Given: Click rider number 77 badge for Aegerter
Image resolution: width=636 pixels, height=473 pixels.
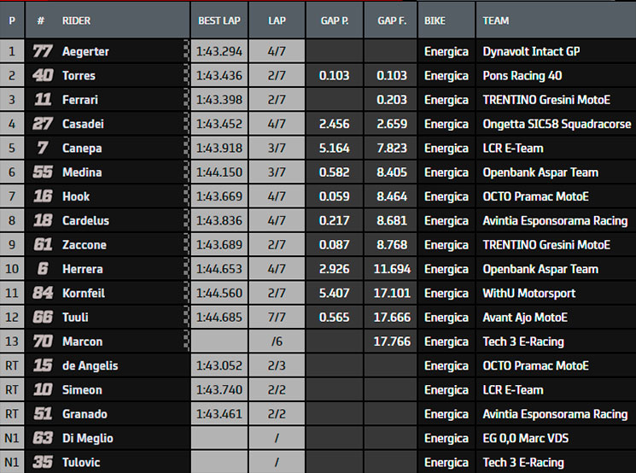Looking at the screenshot, I should [x=43, y=51].
